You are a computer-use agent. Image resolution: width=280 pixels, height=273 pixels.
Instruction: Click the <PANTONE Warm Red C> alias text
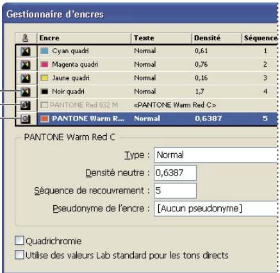point(175,105)
